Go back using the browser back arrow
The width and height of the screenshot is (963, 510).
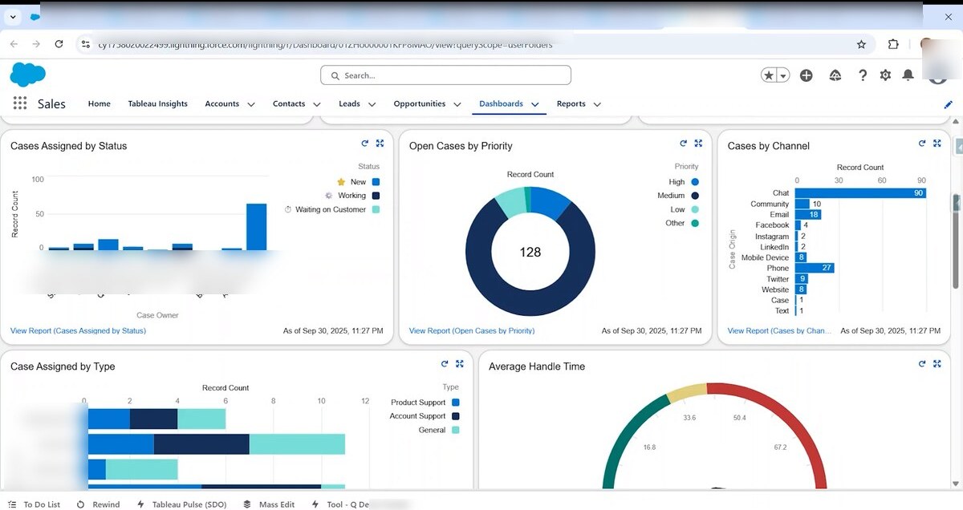click(14, 44)
